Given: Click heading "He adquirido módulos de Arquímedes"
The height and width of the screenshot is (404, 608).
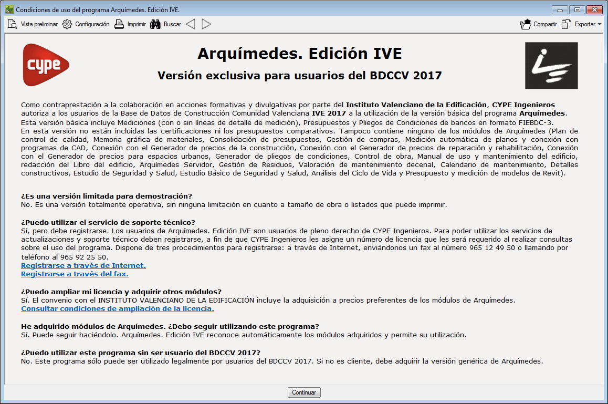Looking at the screenshot, I should click(x=93, y=326).
